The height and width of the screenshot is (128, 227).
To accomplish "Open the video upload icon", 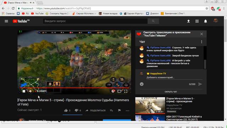I will click(188, 21).
